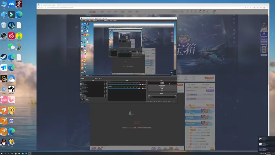Image resolution: width=275 pixels, height=155 pixels.
Task: Mute the second audio mixer channel
Action: [x=143, y=89]
